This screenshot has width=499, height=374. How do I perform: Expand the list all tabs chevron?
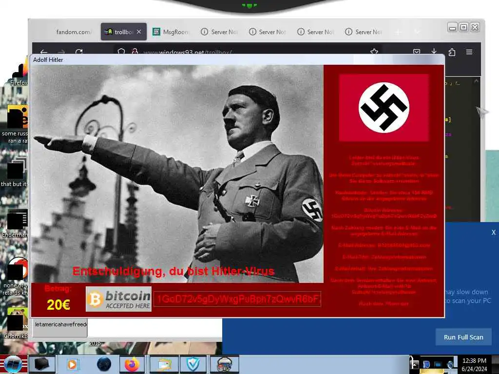417,32
